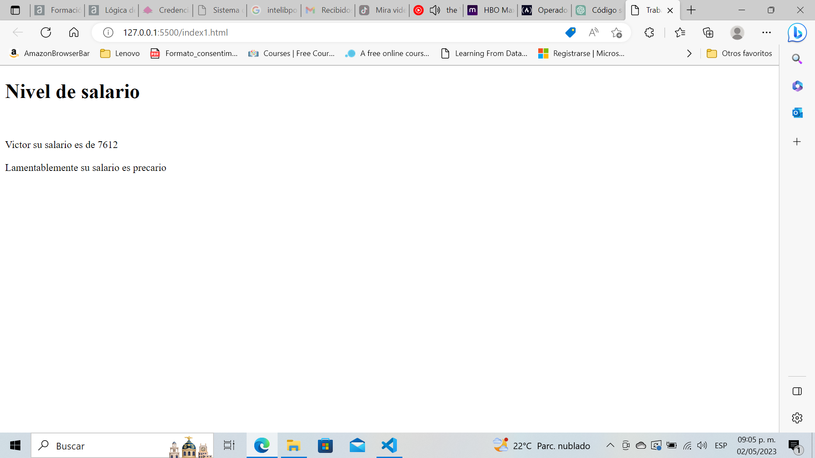View site information icon in address bar
815x458 pixels.
[108, 33]
